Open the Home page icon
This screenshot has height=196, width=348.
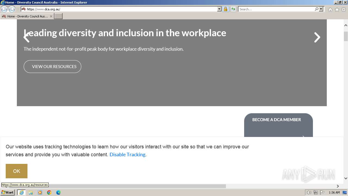point(330,10)
